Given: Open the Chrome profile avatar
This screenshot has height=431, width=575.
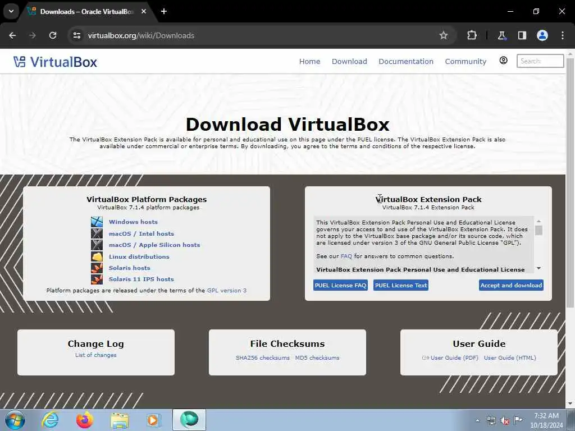Looking at the screenshot, I should [542, 35].
